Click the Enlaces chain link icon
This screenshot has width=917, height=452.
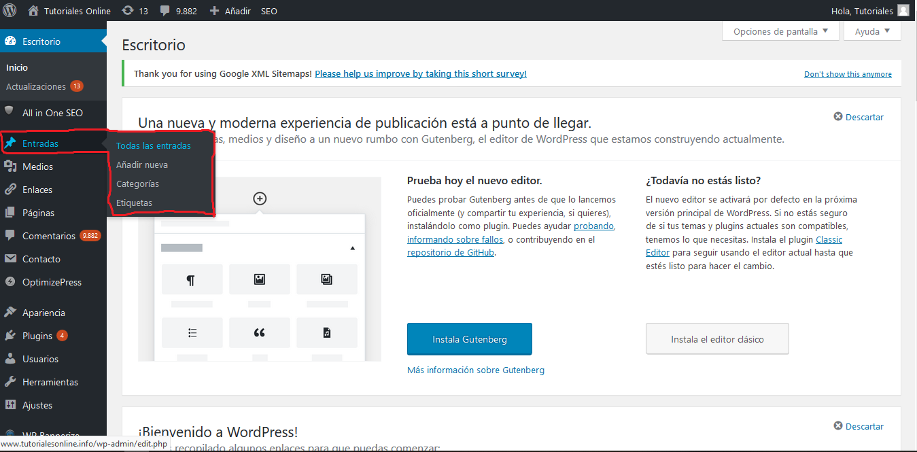(x=10, y=190)
